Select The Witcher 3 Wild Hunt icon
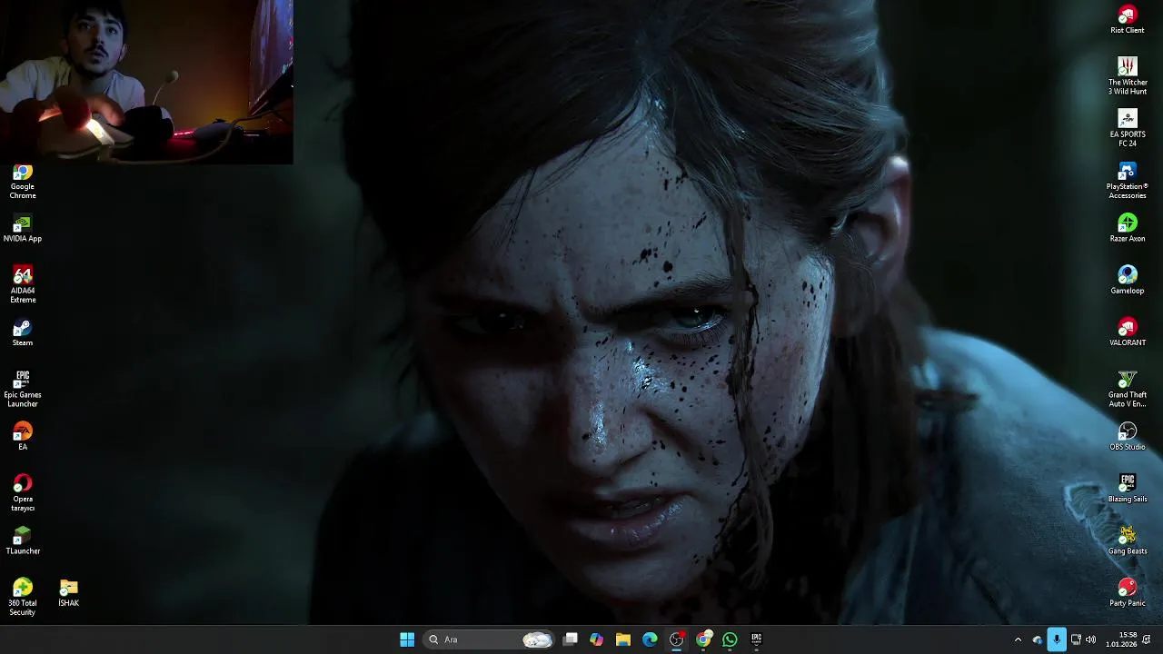 point(1128,76)
